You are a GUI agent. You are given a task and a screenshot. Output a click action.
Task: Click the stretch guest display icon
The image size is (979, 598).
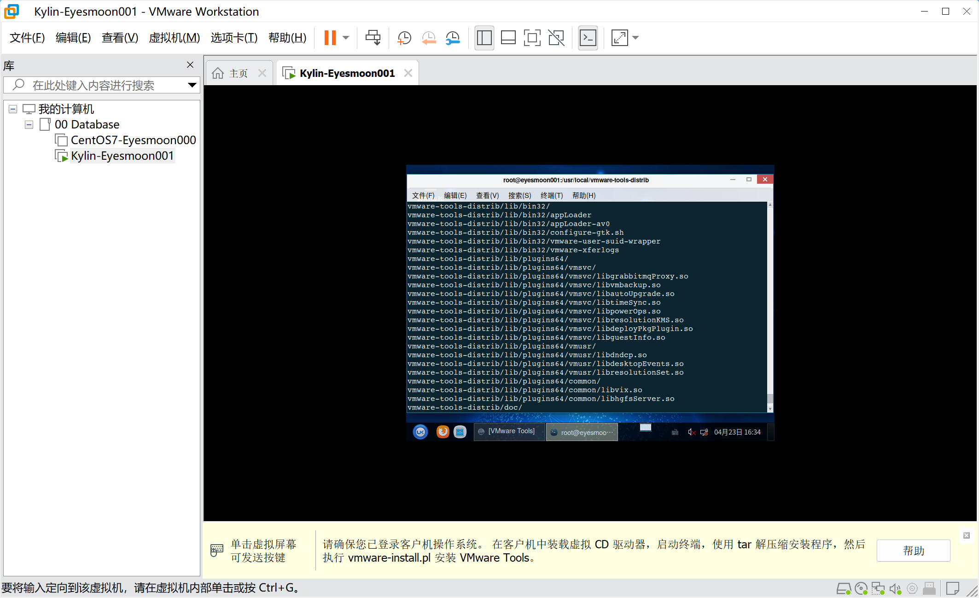(x=619, y=38)
